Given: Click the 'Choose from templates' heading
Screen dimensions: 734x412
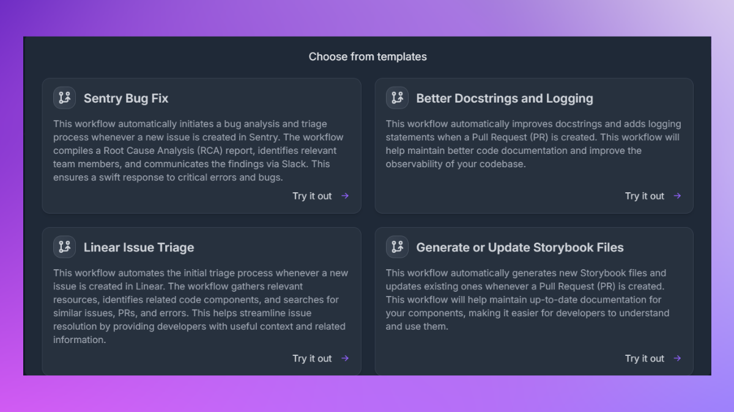Looking at the screenshot, I should click(x=368, y=57).
